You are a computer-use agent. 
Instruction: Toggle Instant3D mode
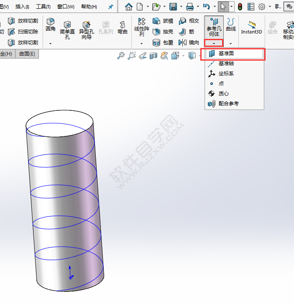pyautogui.click(x=251, y=27)
